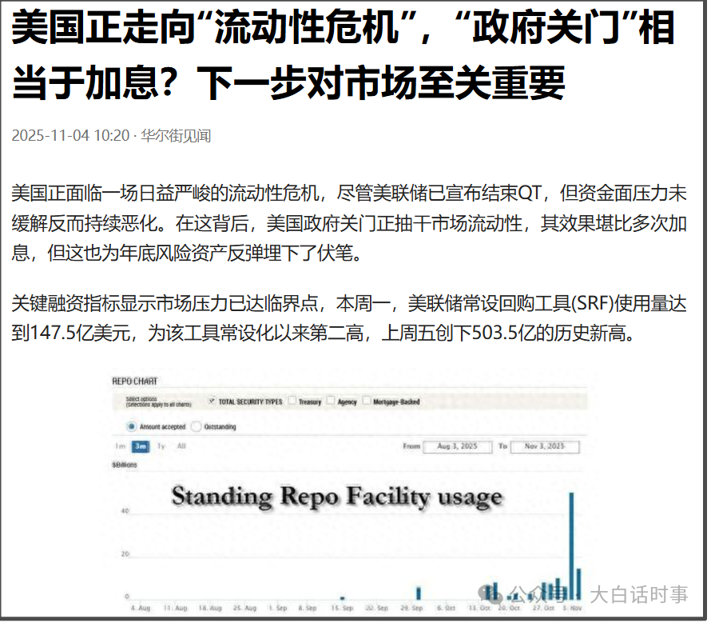Check the Treasury security type checkbox
Image resolution: width=711 pixels, height=623 pixels.
292,401
